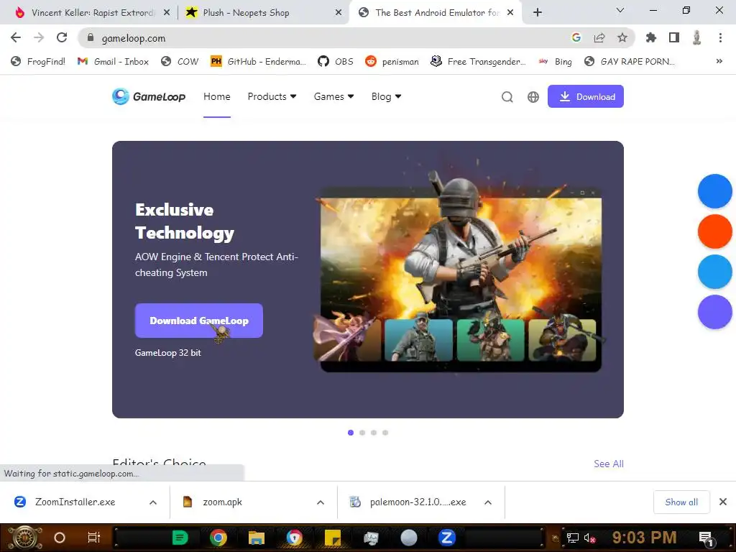
Task: Expand the Games menu
Action: pyautogui.click(x=333, y=96)
